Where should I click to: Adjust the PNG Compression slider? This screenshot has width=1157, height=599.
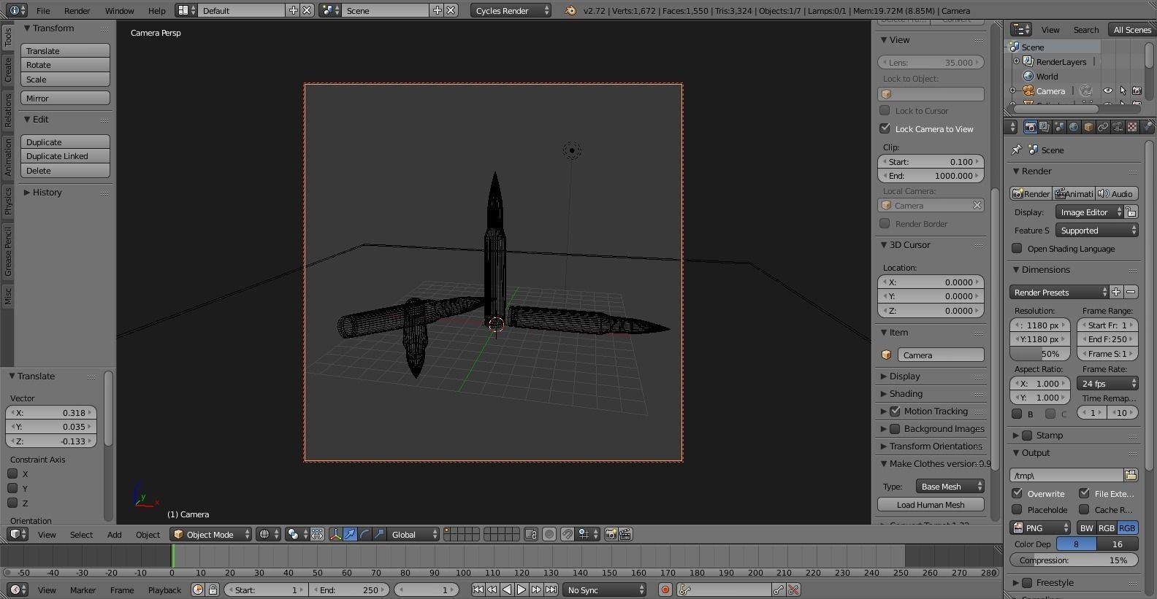(x=1074, y=560)
